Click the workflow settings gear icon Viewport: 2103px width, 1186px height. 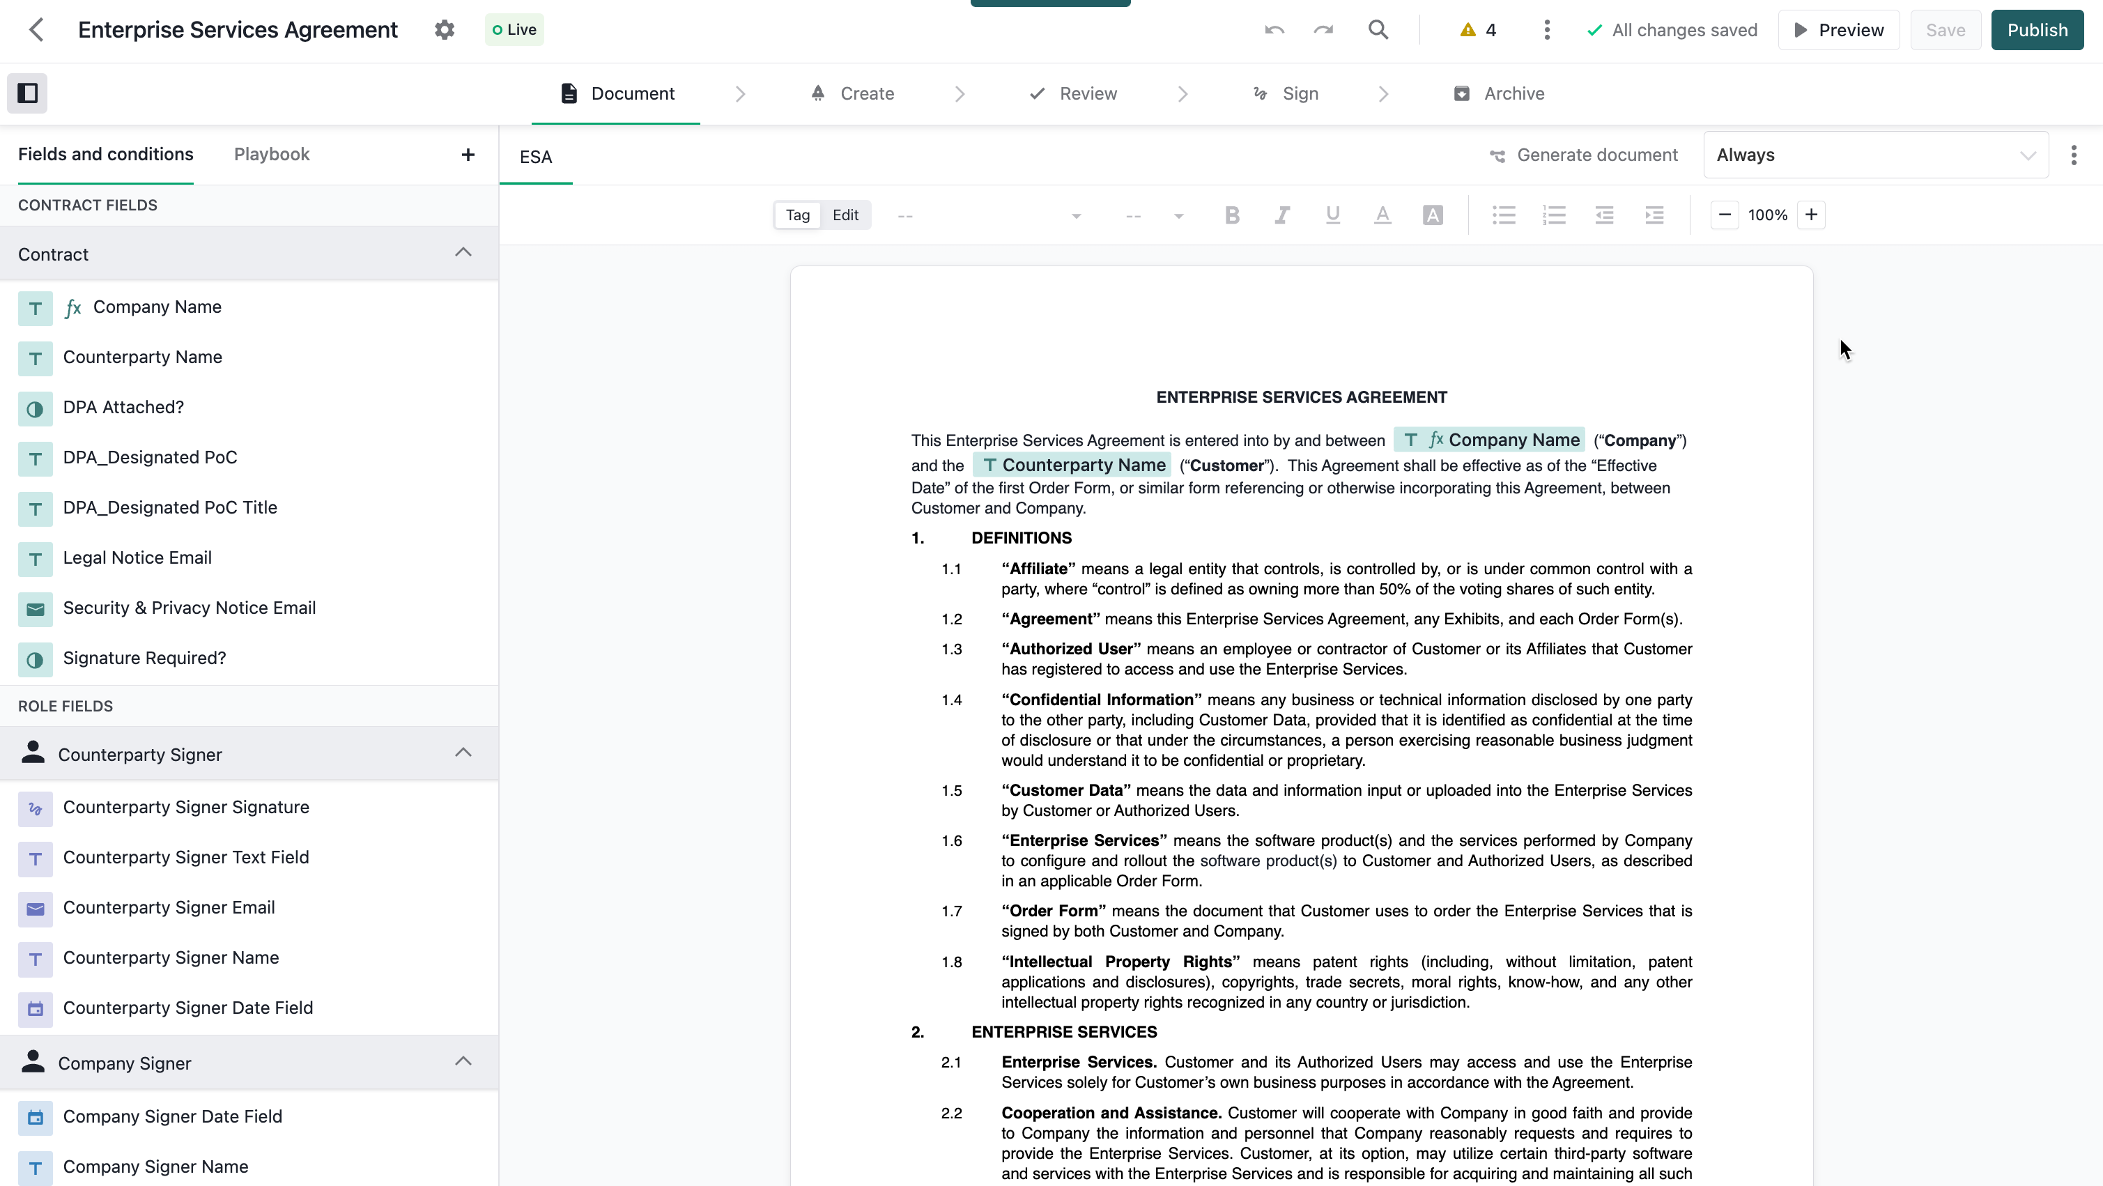tap(444, 30)
